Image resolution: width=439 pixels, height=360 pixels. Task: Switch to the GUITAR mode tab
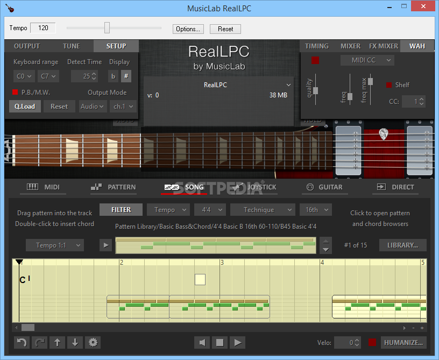pos(325,187)
